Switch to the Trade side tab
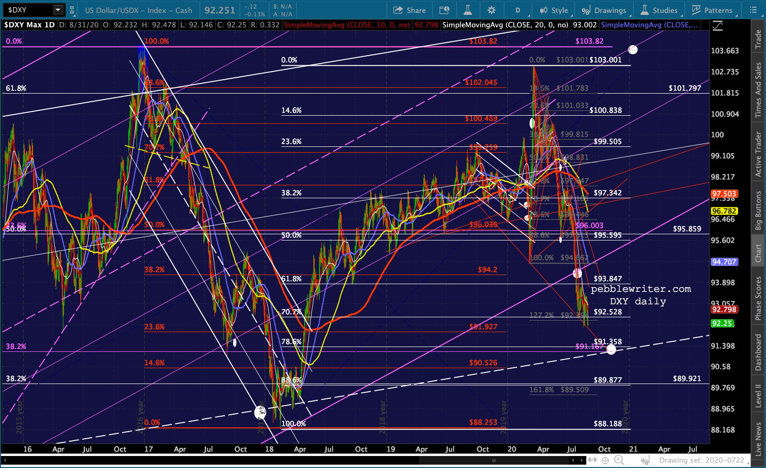Image resolution: width=766 pixels, height=468 pixels. pyautogui.click(x=758, y=38)
